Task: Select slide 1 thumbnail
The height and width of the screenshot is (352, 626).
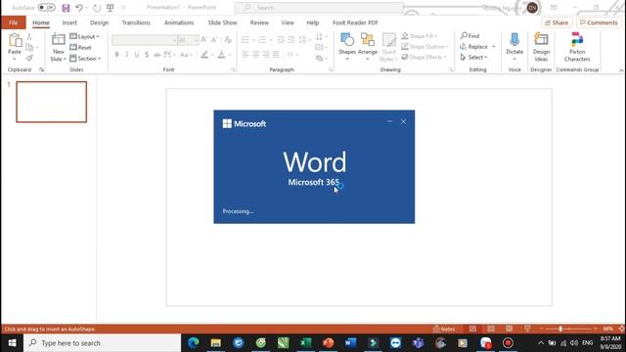Action: (52, 102)
